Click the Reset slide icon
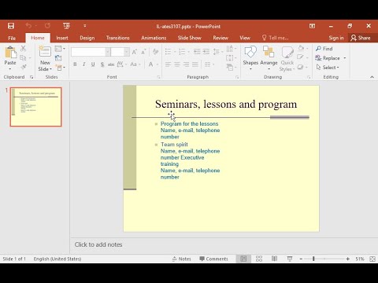The height and width of the screenshot is (283, 378). (x=58, y=58)
